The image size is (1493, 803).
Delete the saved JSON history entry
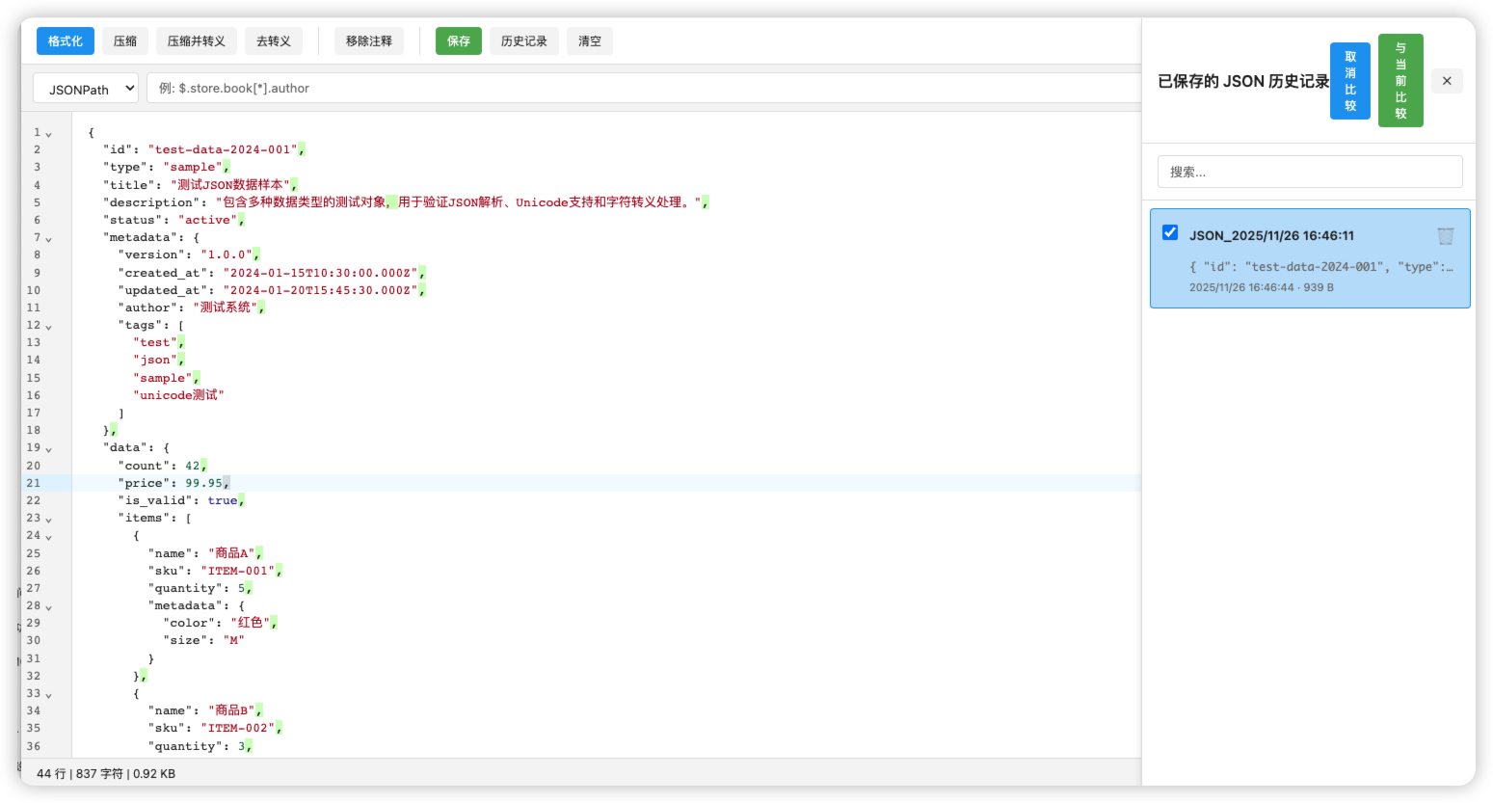coord(1445,236)
